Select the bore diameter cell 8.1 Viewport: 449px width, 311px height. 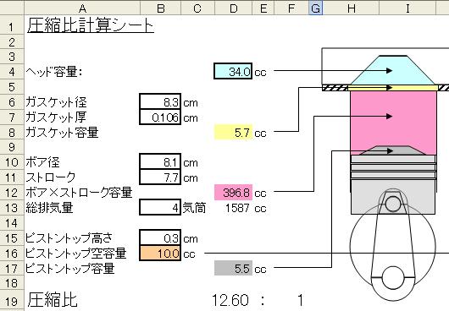coord(160,162)
